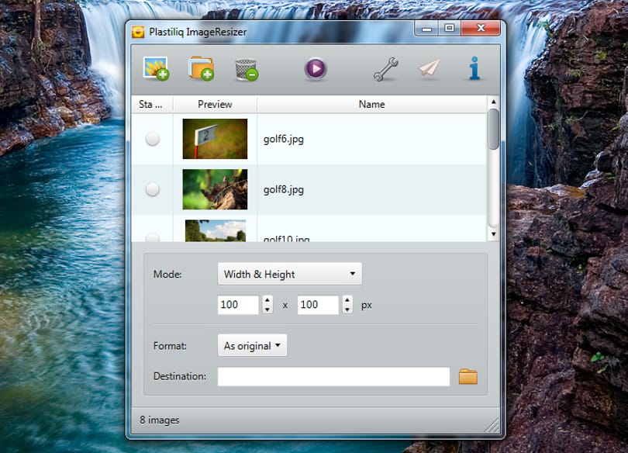Image resolution: width=628 pixels, height=453 pixels.
Task: Close the Plastiliq ImageResizer window
Action: [x=481, y=29]
